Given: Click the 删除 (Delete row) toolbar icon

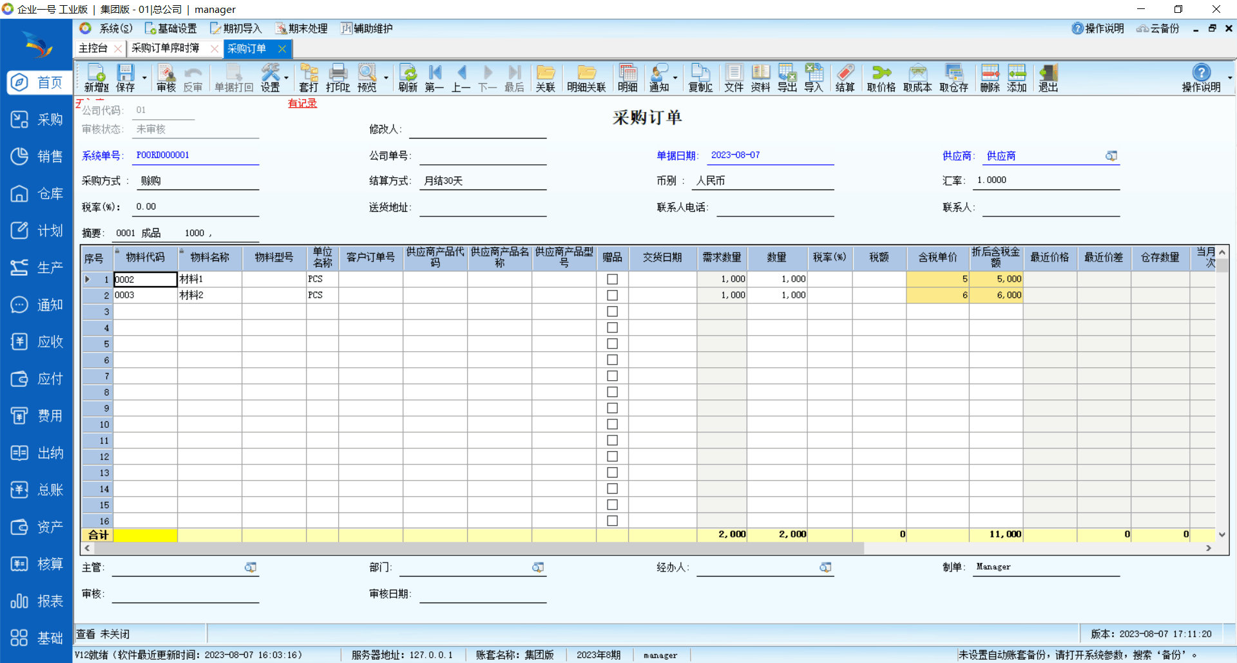Looking at the screenshot, I should click(x=990, y=78).
